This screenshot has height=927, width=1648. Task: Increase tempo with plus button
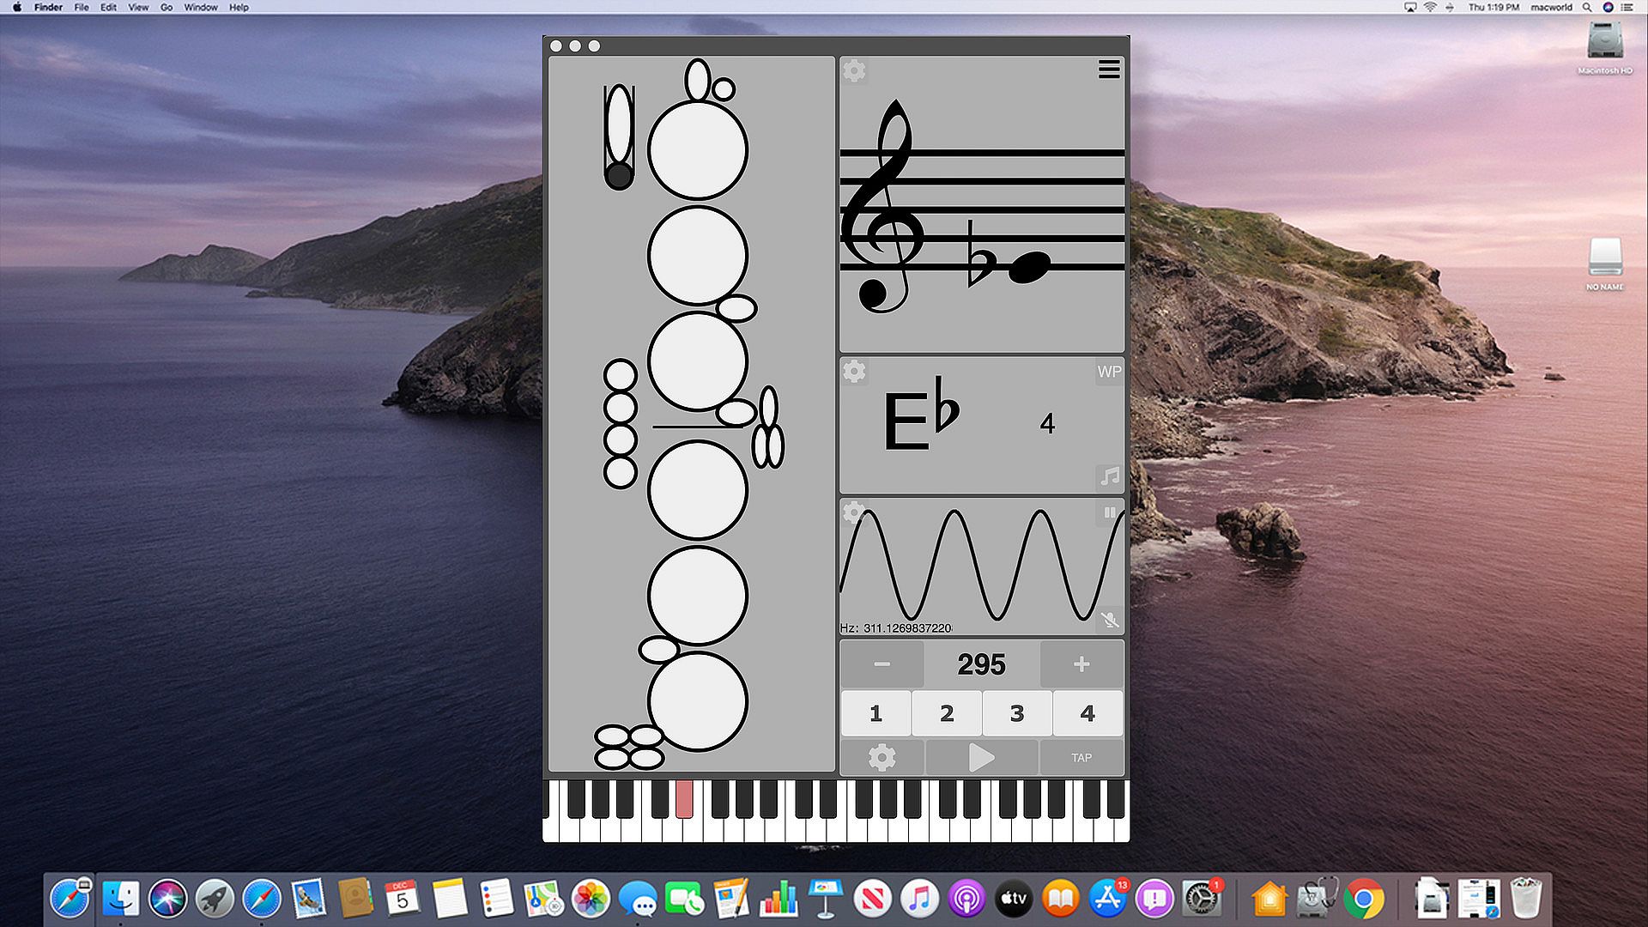(x=1081, y=664)
